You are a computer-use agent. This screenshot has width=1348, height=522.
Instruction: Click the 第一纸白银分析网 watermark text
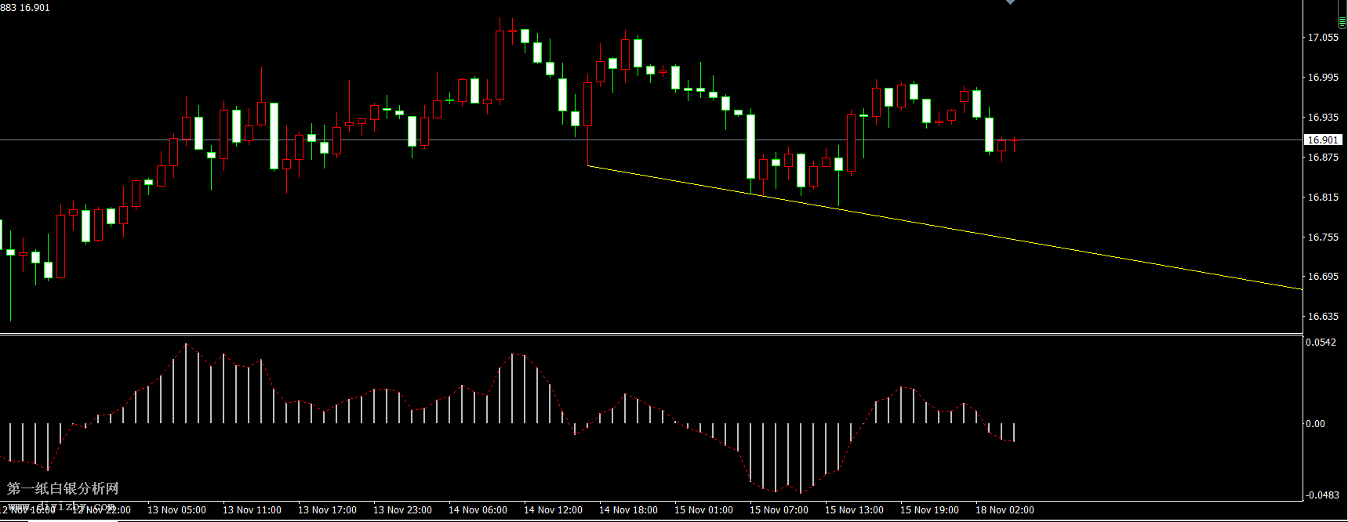[63, 488]
